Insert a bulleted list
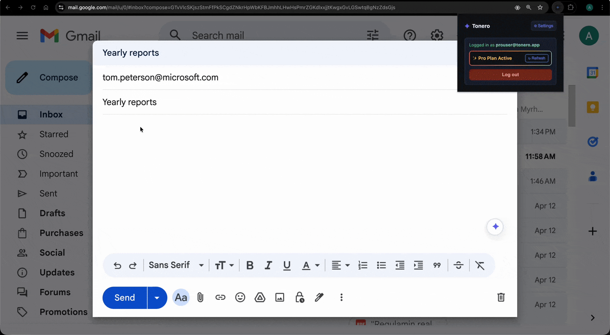 click(381, 265)
